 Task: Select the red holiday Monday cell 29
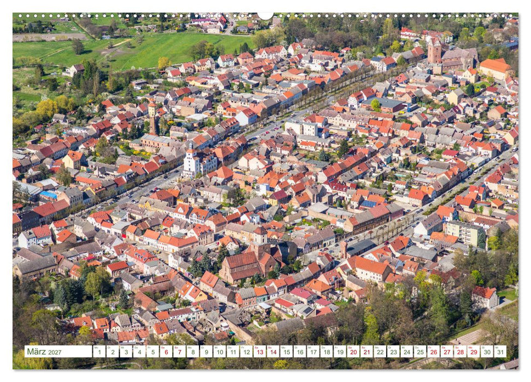click(474, 351)
